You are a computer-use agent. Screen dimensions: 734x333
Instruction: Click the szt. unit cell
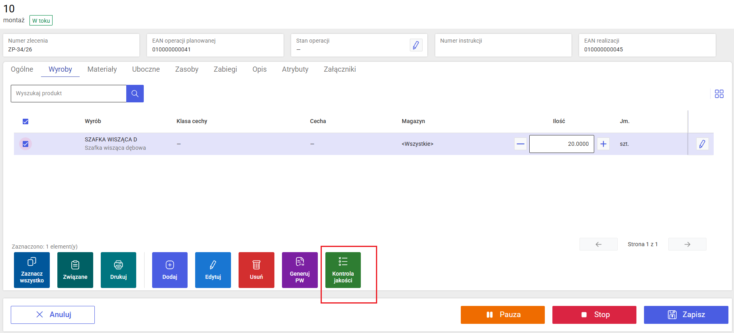[x=624, y=144]
